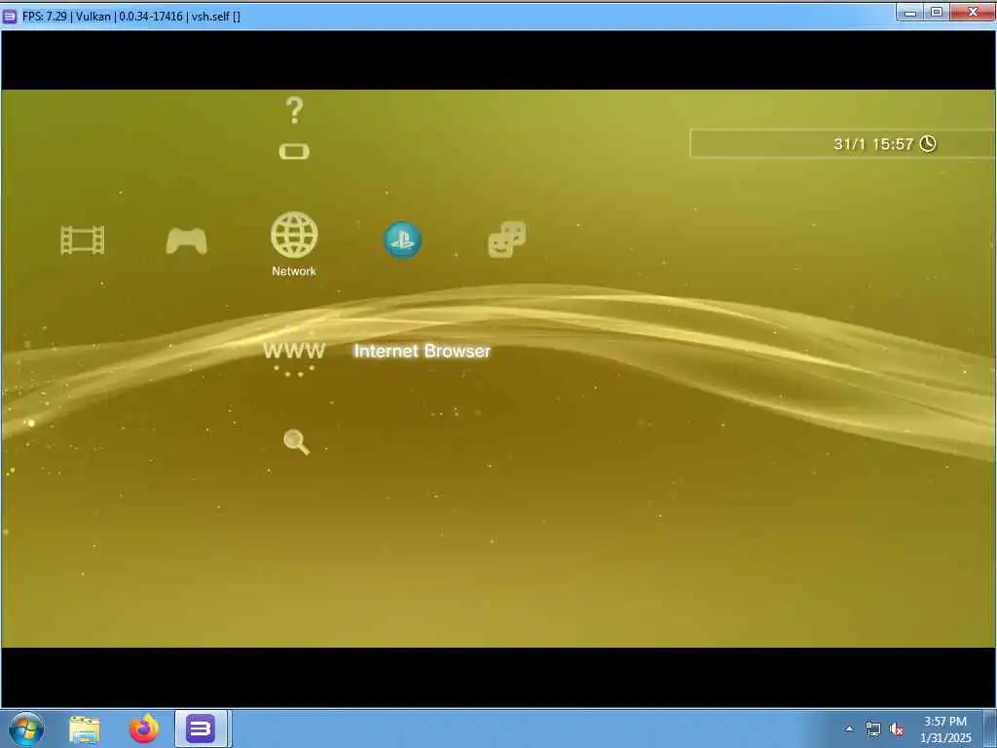Select the question mark manual icon
Image resolution: width=997 pixels, height=748 pixels.
click(x=294, y=110)
